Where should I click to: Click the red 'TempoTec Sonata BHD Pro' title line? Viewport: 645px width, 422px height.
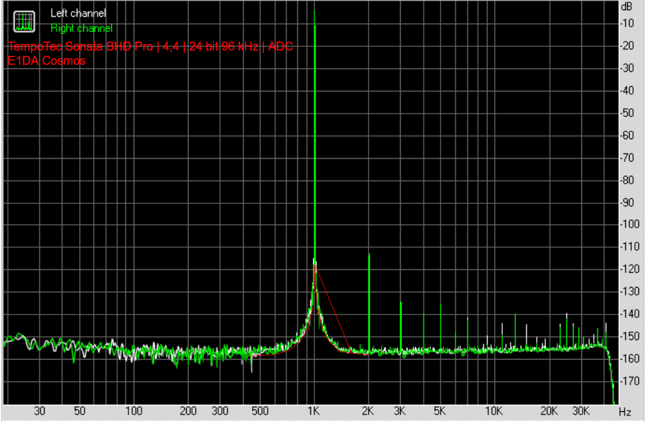point(150,46)
